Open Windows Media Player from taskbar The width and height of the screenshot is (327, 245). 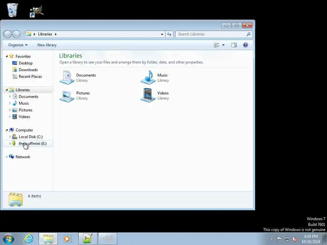[x=67, y=239]
